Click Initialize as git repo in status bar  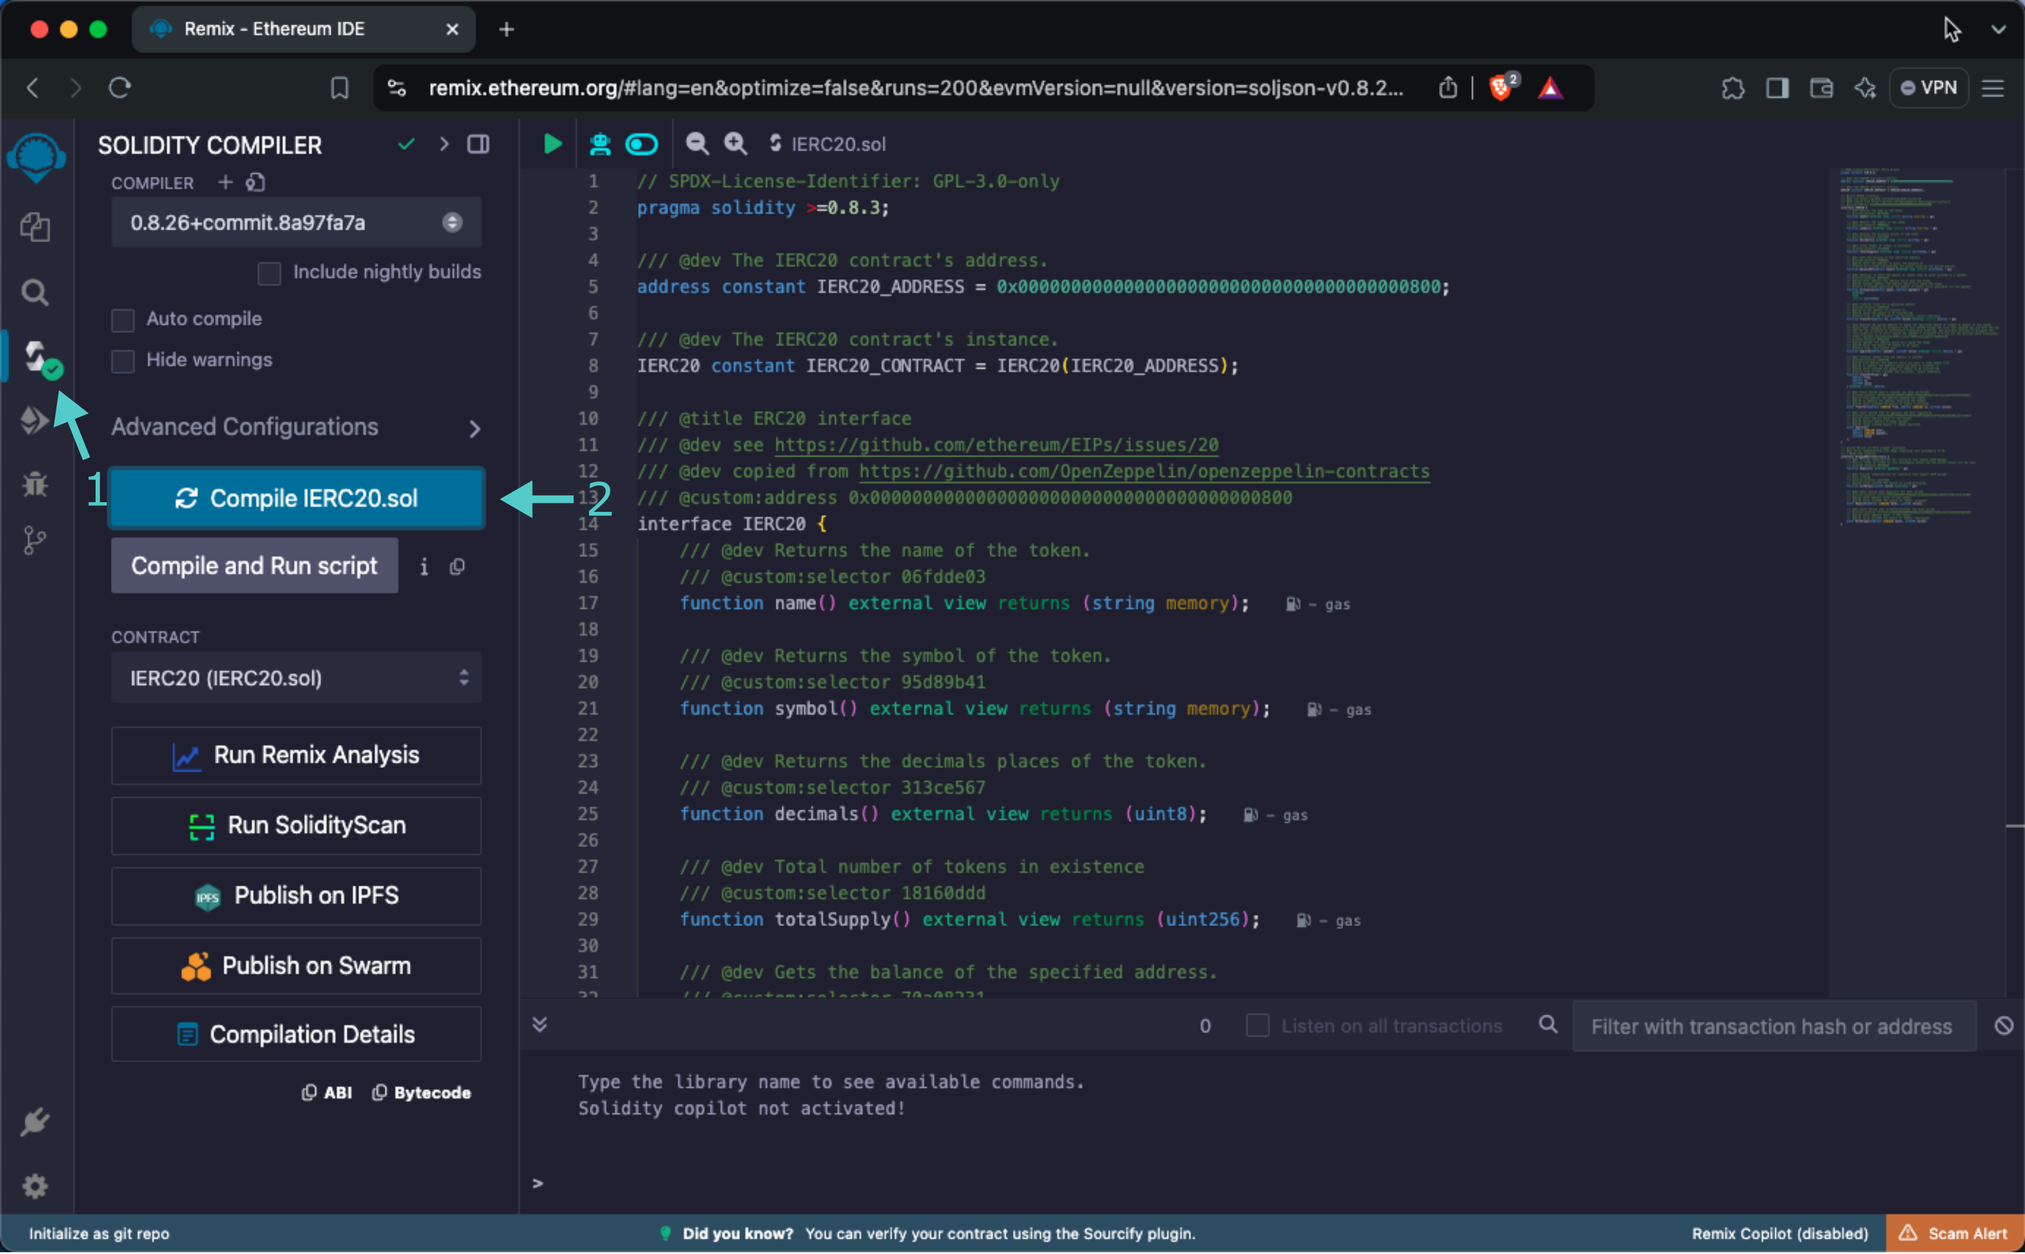99,1234
